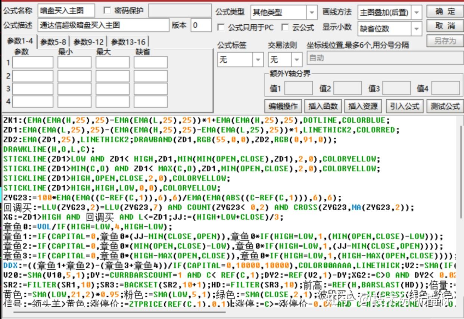464x319 pixels.
Task: Click the 公式名称 field showing 暗盘买入主图
Action: [67, 10]
